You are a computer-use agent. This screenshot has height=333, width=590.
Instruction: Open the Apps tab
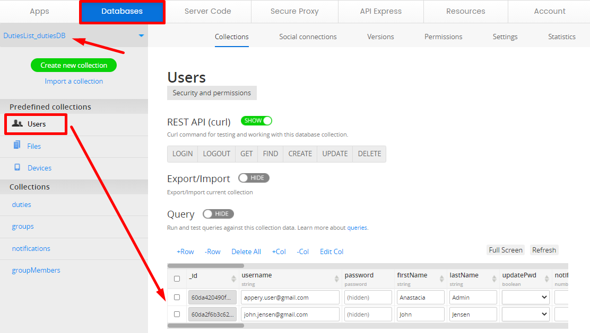(x=39, y=11)
